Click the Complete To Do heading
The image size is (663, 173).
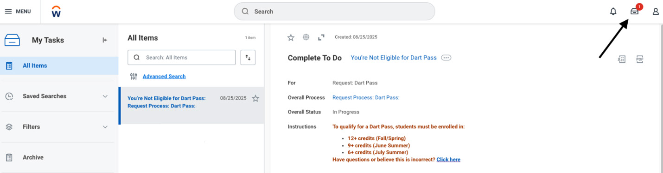click(x=315, y=58)
